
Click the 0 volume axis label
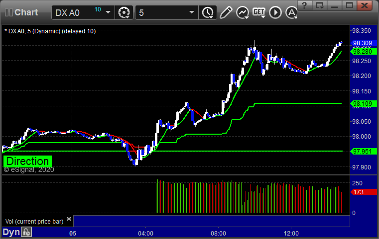(x=354, y=213)
